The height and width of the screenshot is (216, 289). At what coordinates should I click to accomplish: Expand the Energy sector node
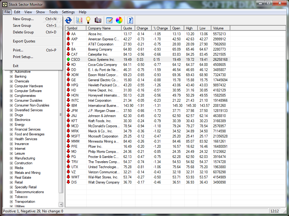pos(11,125)
